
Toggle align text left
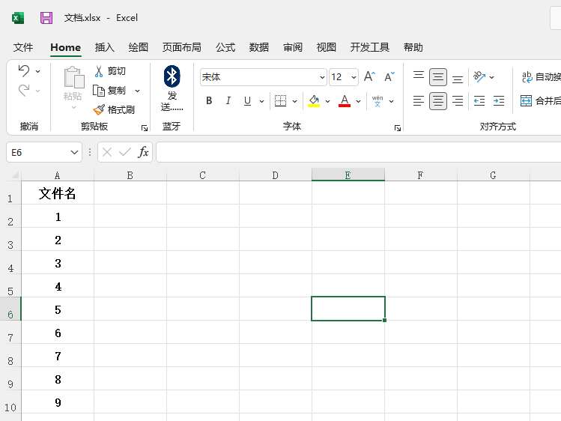418,101
